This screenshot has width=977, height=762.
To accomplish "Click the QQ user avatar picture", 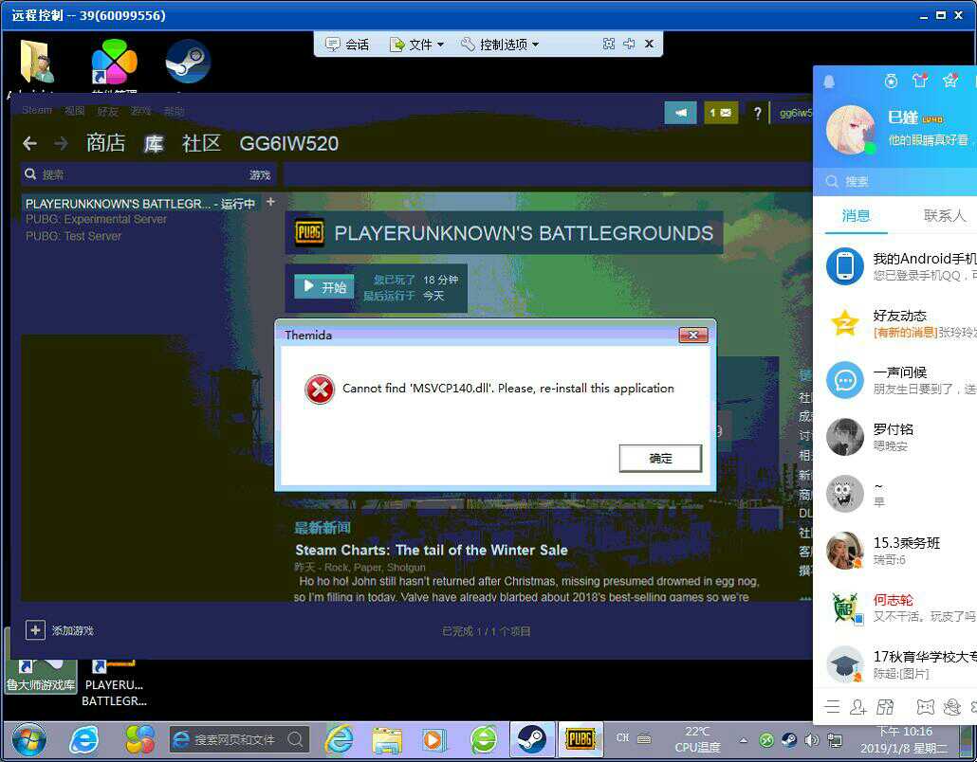I will (x=851, y=130).
